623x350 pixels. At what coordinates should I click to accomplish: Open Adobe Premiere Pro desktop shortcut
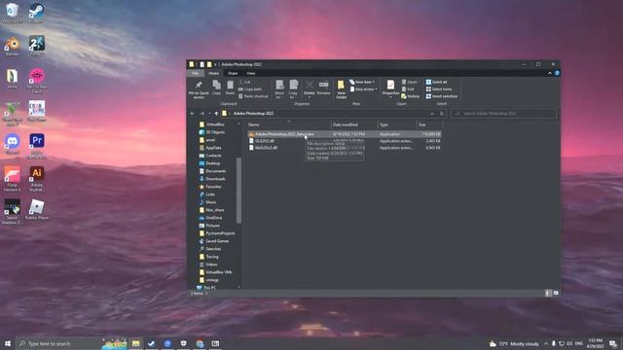[x=37, y=146]
